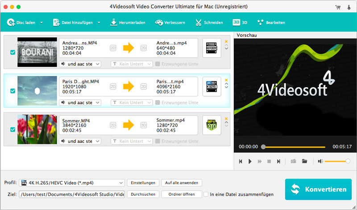Mute the preview volume speaker icon
The height and width of the screenshot is (210, 357).
[320, 161]
